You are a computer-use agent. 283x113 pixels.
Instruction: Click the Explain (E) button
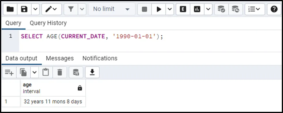(183, 9)
